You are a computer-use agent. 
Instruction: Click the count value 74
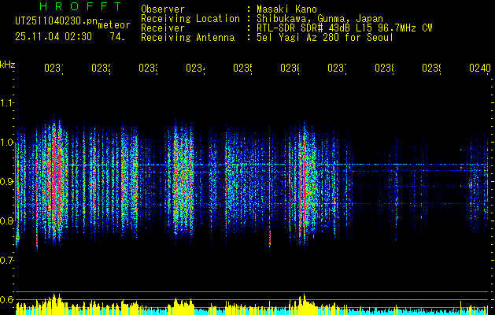tap(117, 37)
